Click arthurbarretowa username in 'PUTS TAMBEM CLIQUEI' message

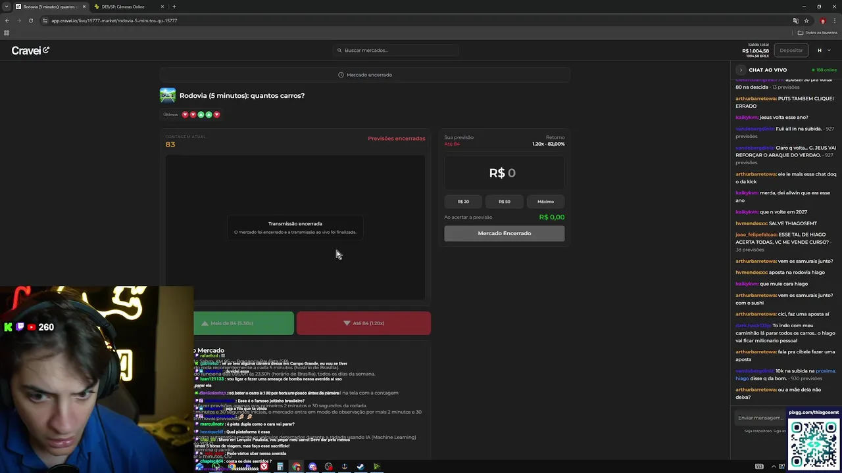point(756,99)
